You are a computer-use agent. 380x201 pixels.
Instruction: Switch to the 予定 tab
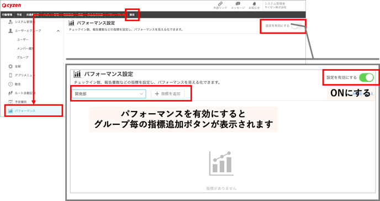[x=19, y=15]
